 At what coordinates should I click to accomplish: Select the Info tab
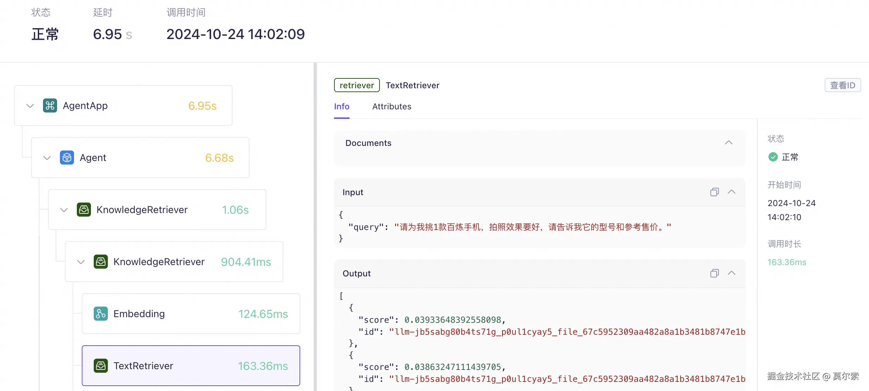[341, 107]
